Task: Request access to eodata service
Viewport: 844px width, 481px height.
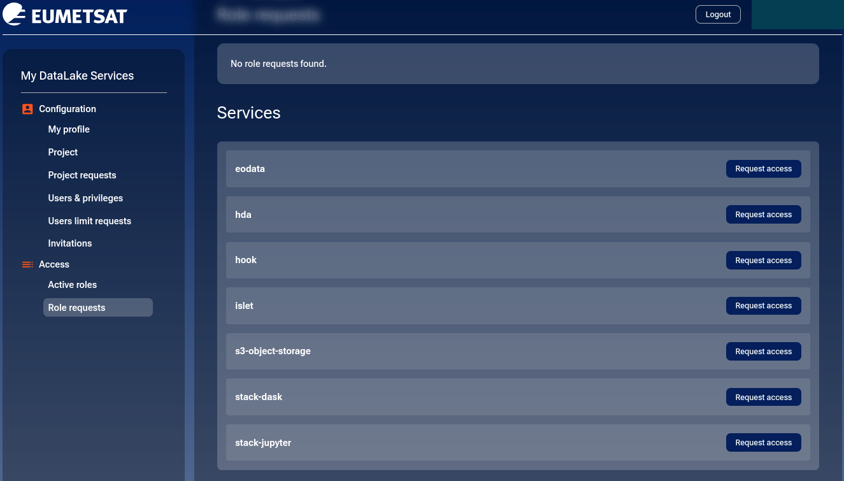Action: pos(763,169)
